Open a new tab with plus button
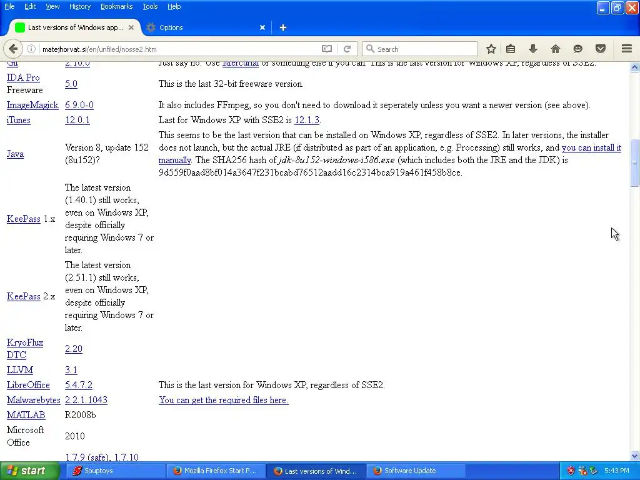The height and width of the screenshot is (480, 640). click(x=283, y=27)
